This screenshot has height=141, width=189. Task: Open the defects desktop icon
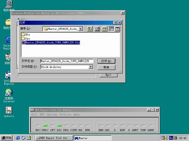[9, 112]
